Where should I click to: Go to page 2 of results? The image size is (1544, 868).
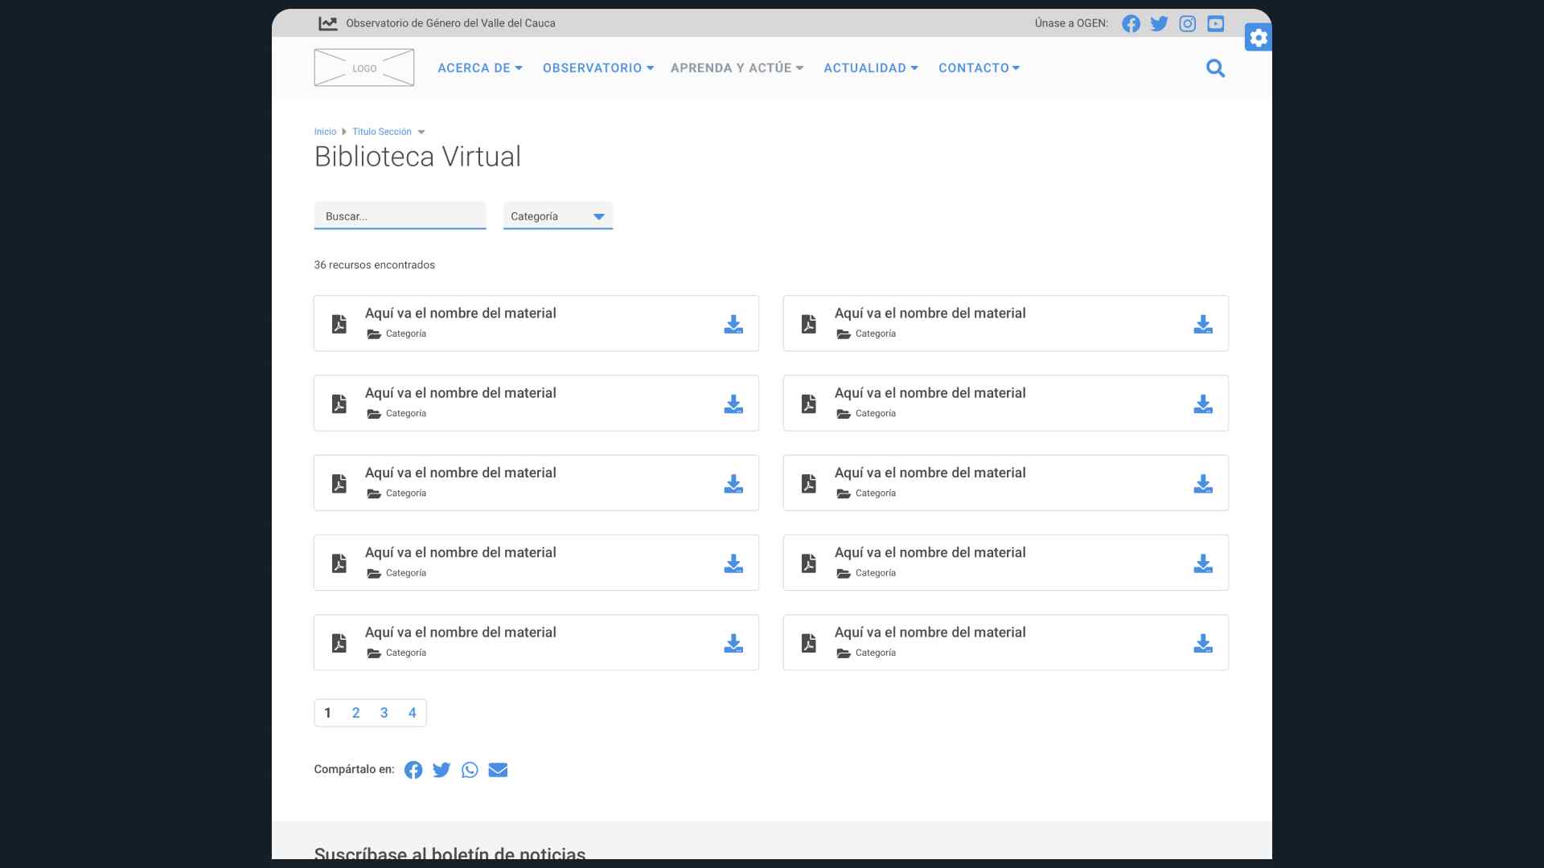355,713
